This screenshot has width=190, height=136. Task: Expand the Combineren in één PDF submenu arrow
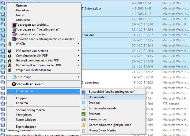coord(78,56)
